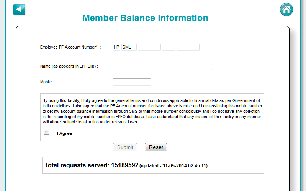Image resolution: width=306 pixels, height=191 pixels.
Task: Click the Member Balance Information heading
Action: [145, 18]
